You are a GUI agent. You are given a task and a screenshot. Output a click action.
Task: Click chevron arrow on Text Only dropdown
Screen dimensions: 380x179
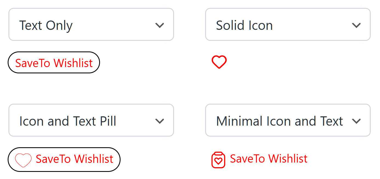(x=159, y=25)
